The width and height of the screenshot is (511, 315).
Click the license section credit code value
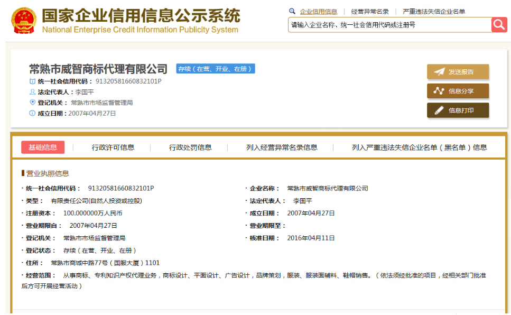[121, 189]
